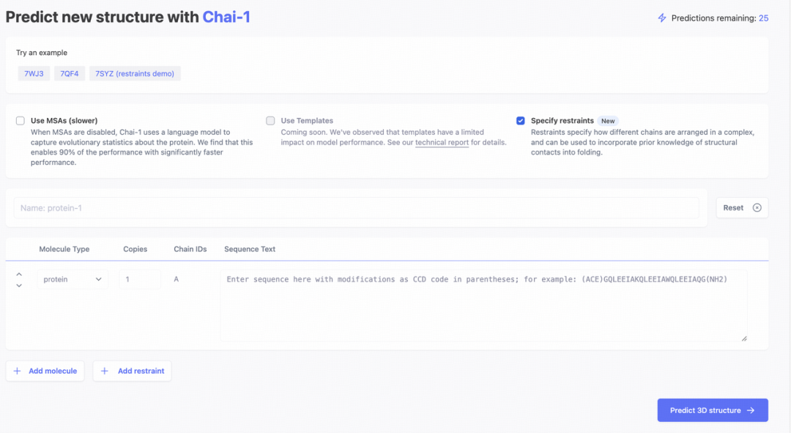Click the Predict 3D structure button
The height and width of the screenshot is (433, 791).
coord(713,410)
